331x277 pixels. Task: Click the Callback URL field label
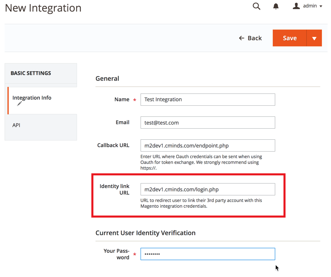point(113,145)
